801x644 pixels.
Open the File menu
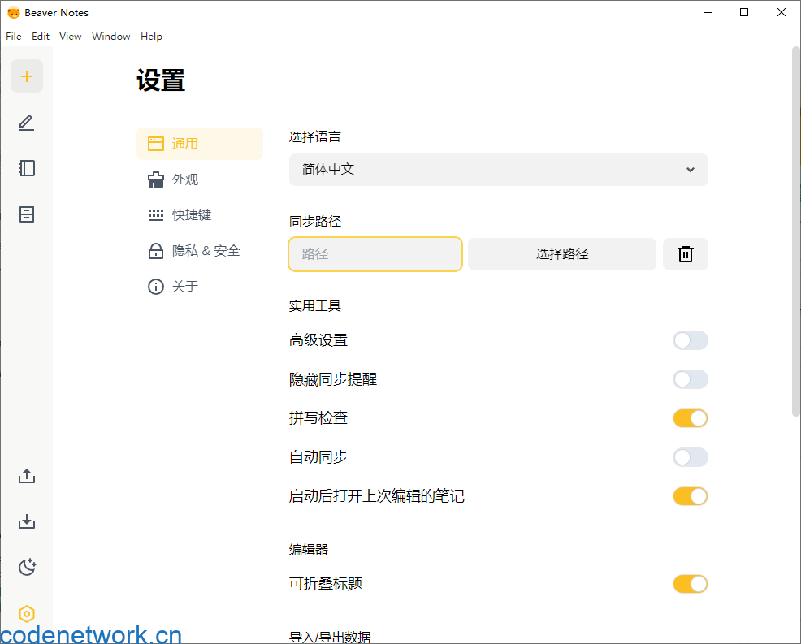pos(14,37)
